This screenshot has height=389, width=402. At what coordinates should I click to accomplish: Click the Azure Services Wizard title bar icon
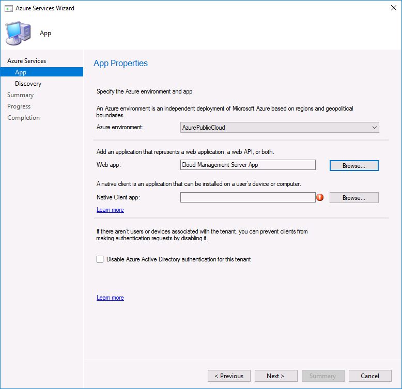9,9
